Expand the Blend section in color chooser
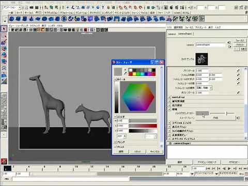This screenshot has width=248, height=186. pyautogui.click(x=115, y=142)
